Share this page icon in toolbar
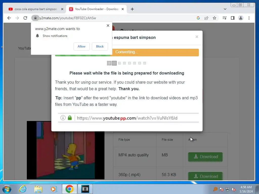Screen dimensions: 259x194 [x=206, y=18]
